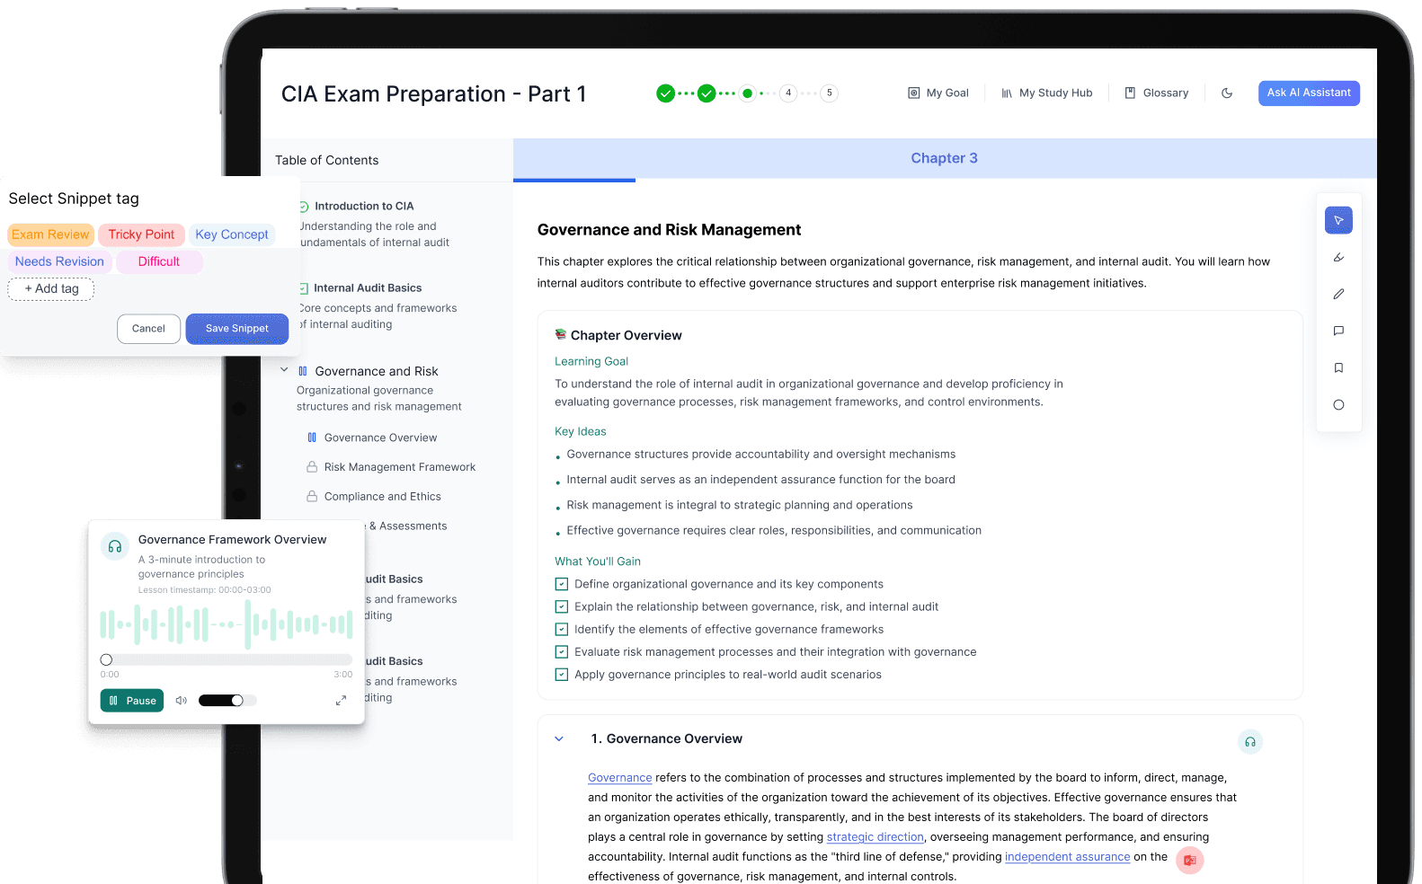Screen dimensions: 1422x884
Task: Select the Exam Review tag
Action: 50,234
